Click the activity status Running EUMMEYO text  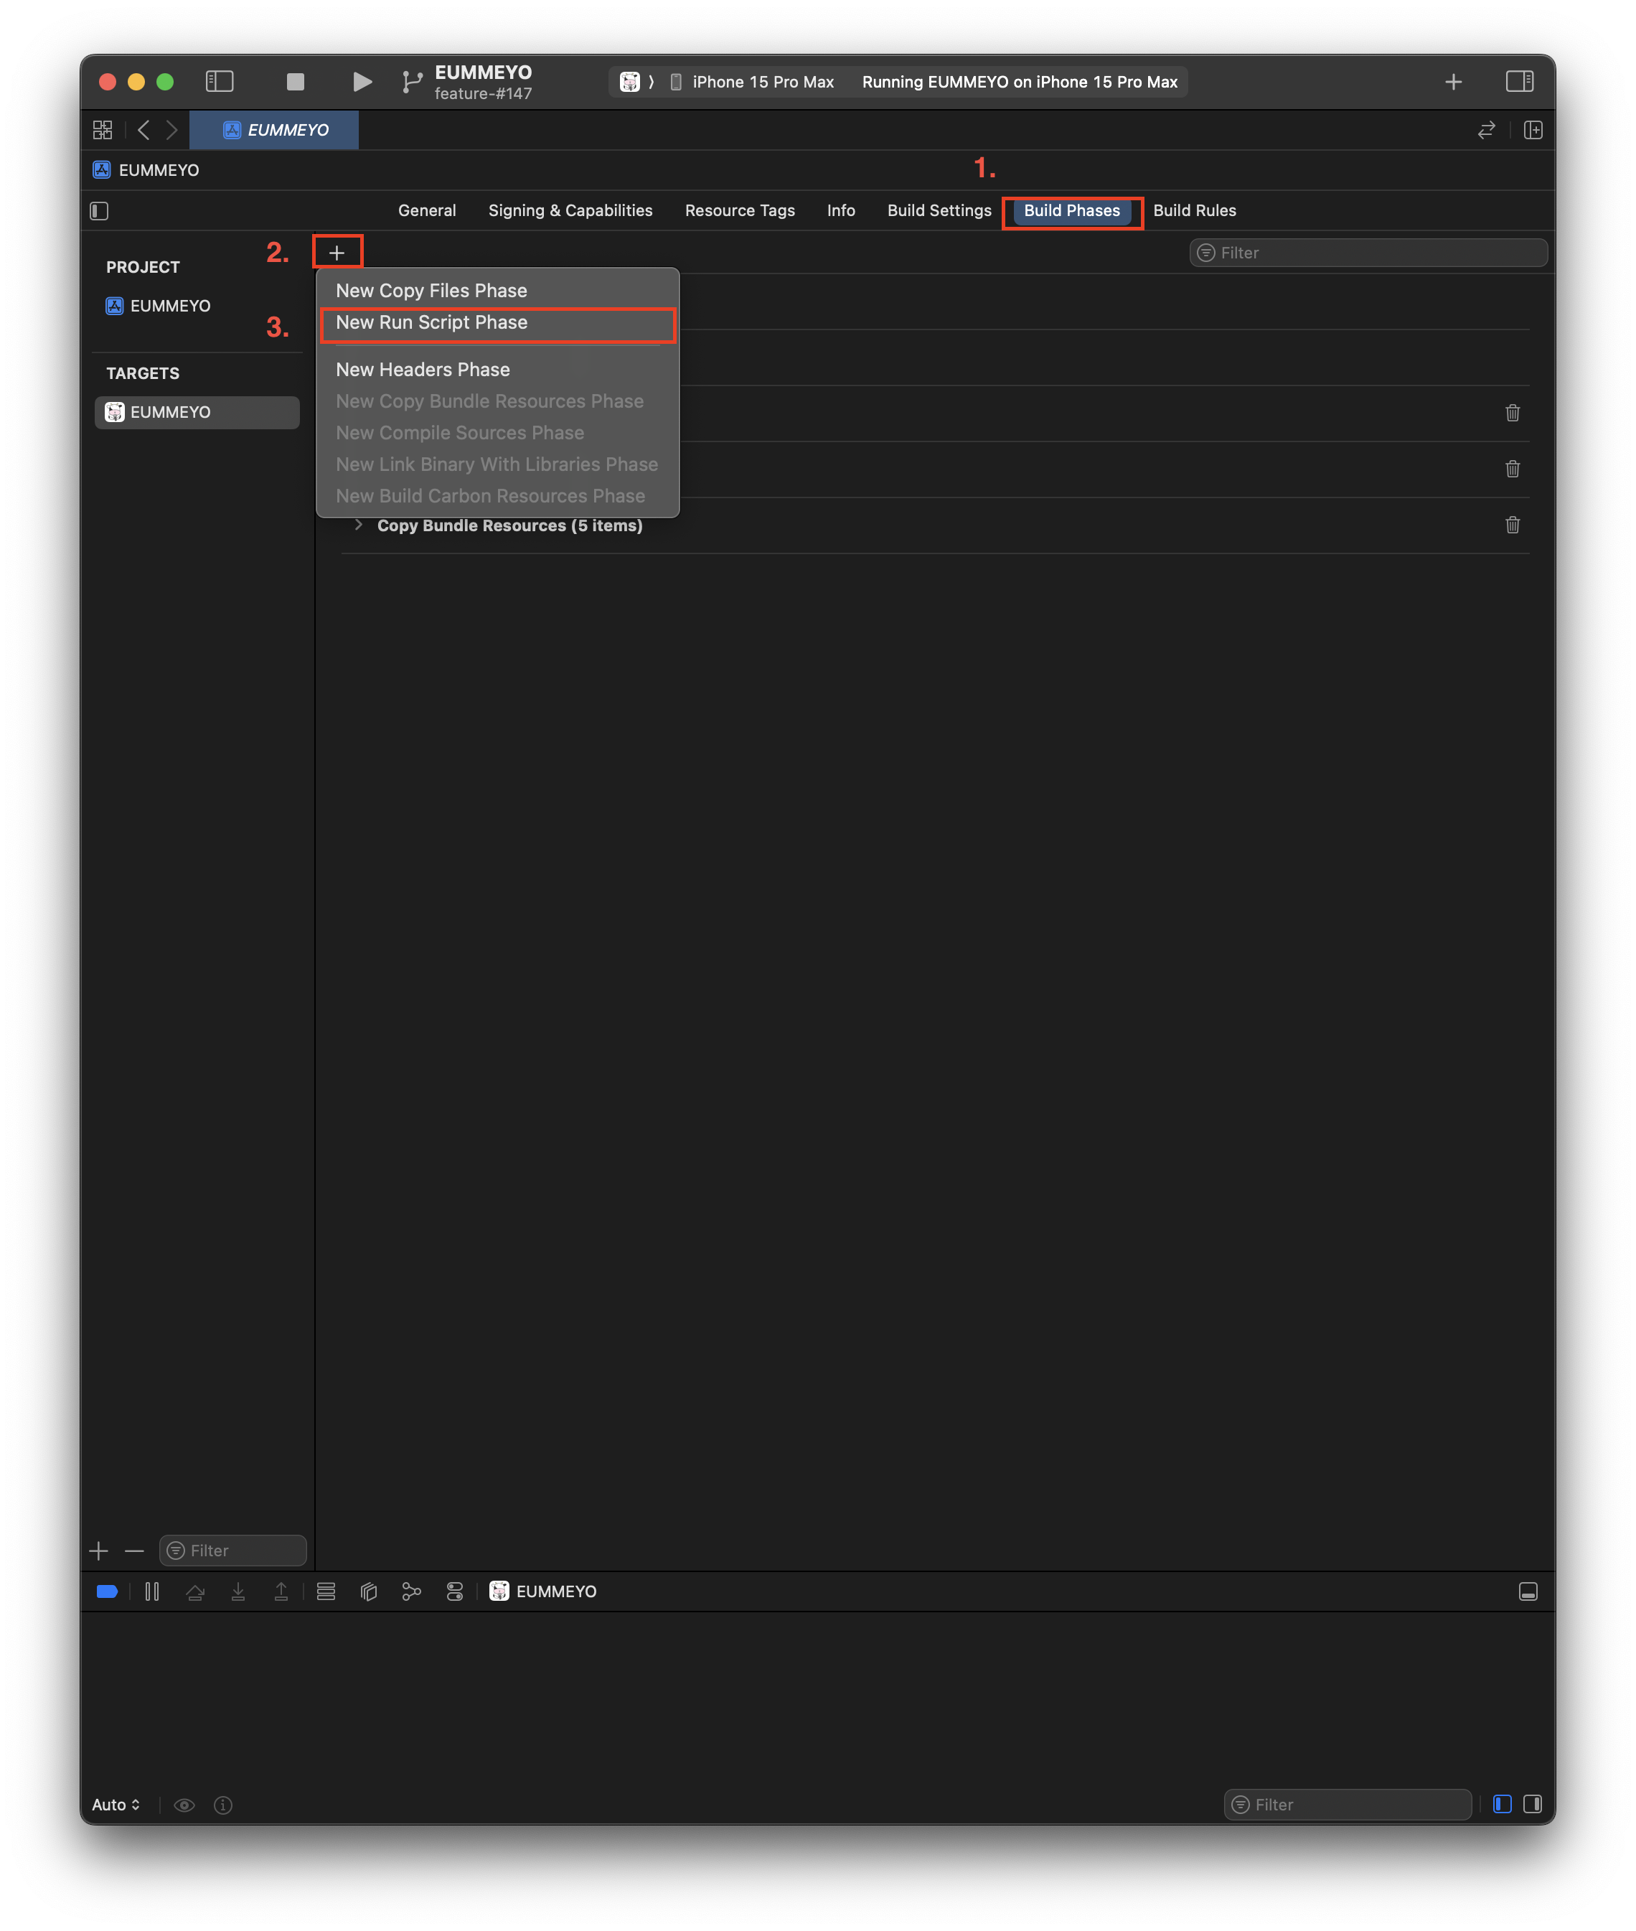[x=1019, y=82]
